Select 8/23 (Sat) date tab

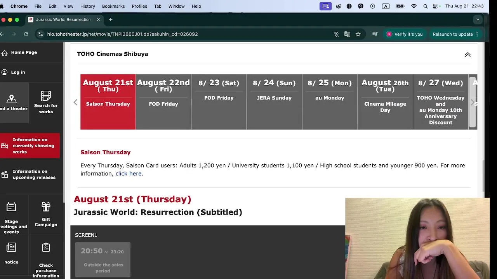tap(219, 102)
